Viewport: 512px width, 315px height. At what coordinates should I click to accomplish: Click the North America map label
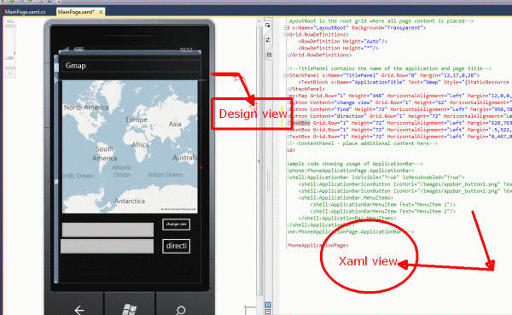click(86, 108)
